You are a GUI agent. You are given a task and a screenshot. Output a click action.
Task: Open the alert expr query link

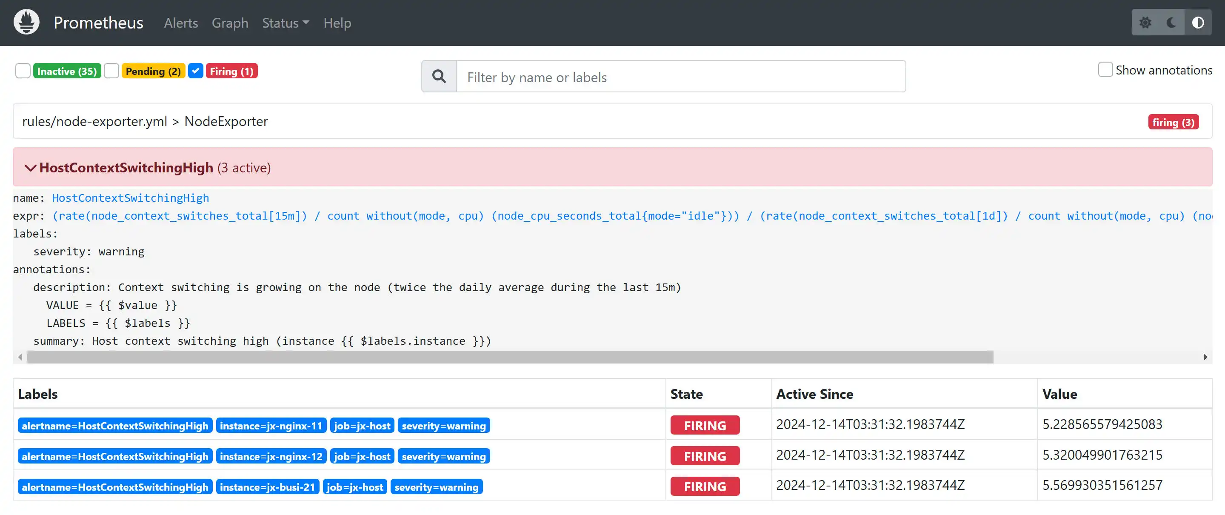tap(632, 216)
